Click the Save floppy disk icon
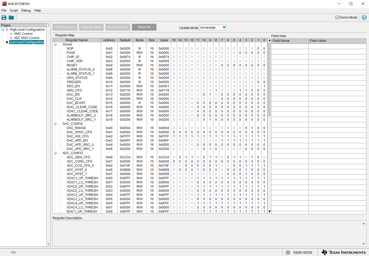Image resolution: width=369 pixels, height=256 pixels. pos(4,18)
